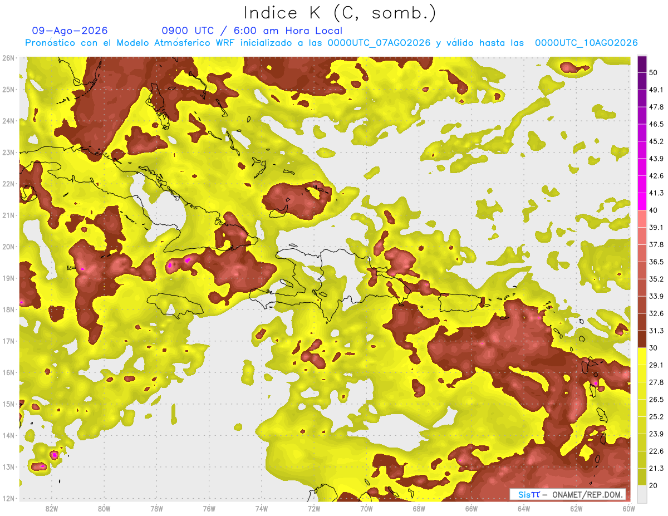Click colorbar value "33.9"
Viewport: 668px width, 516px height.
pyautogui.click(x=656, y=296)
